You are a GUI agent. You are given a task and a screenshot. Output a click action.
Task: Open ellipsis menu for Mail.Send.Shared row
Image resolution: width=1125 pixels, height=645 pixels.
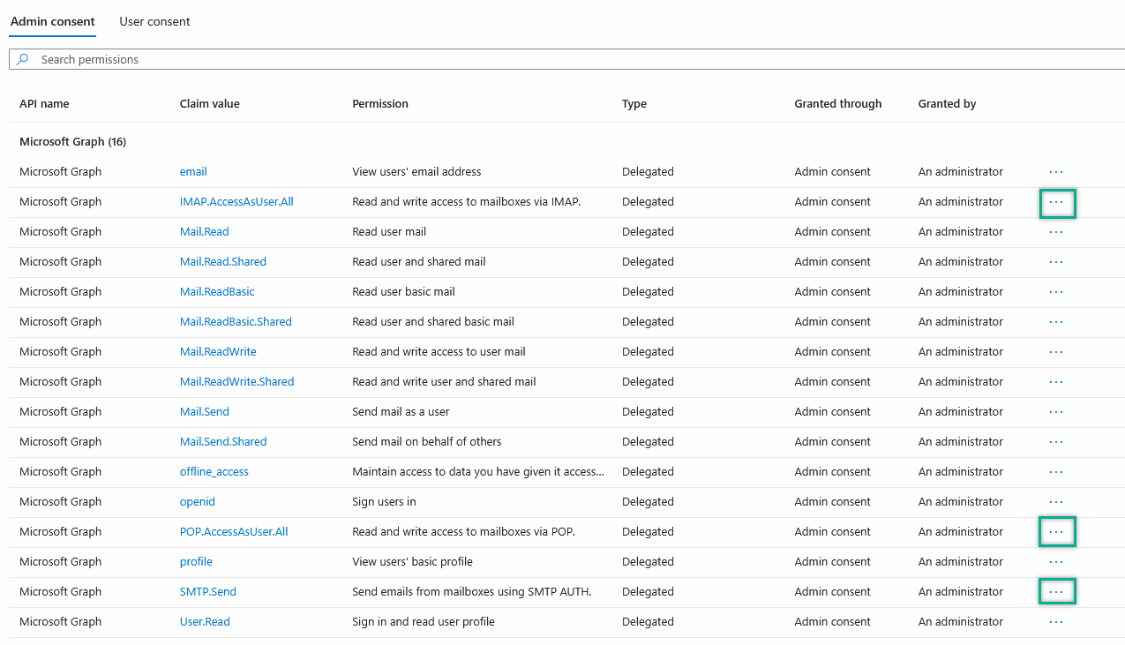tap(1056, 442)
